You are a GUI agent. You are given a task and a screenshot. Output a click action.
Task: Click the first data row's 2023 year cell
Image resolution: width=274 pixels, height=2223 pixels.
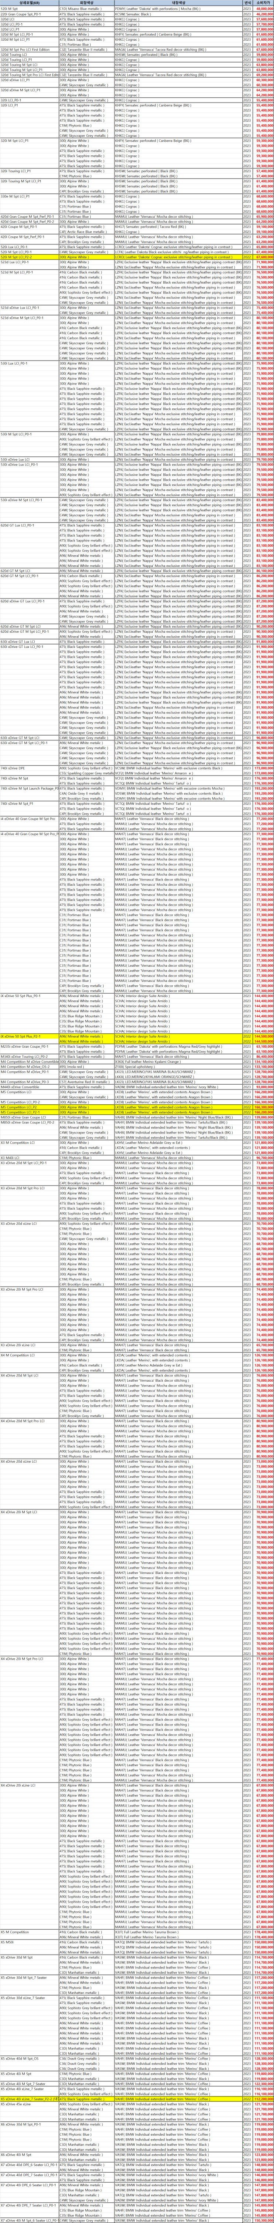click(x=247, y=8)
